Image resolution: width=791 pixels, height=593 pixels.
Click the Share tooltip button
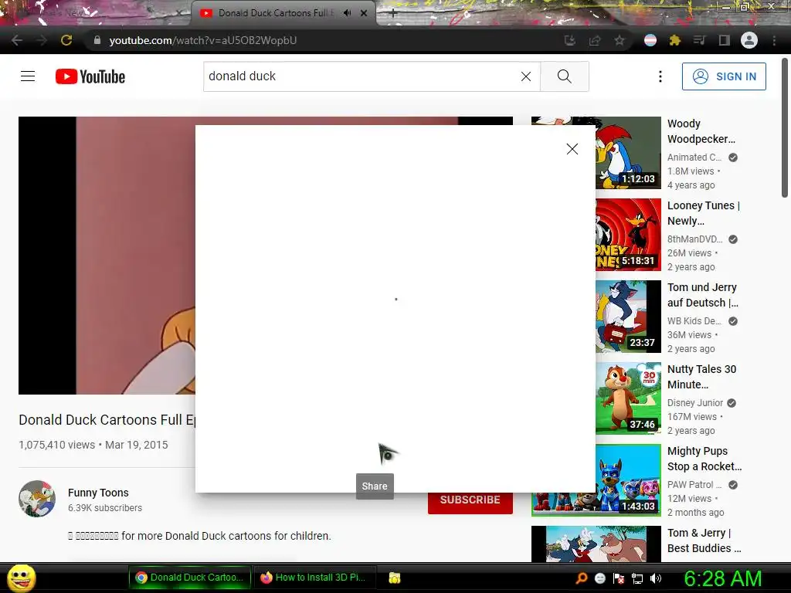point(375,486)
